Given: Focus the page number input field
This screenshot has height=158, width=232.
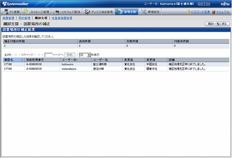Looking at the screenshot, I should click(49, 55).
